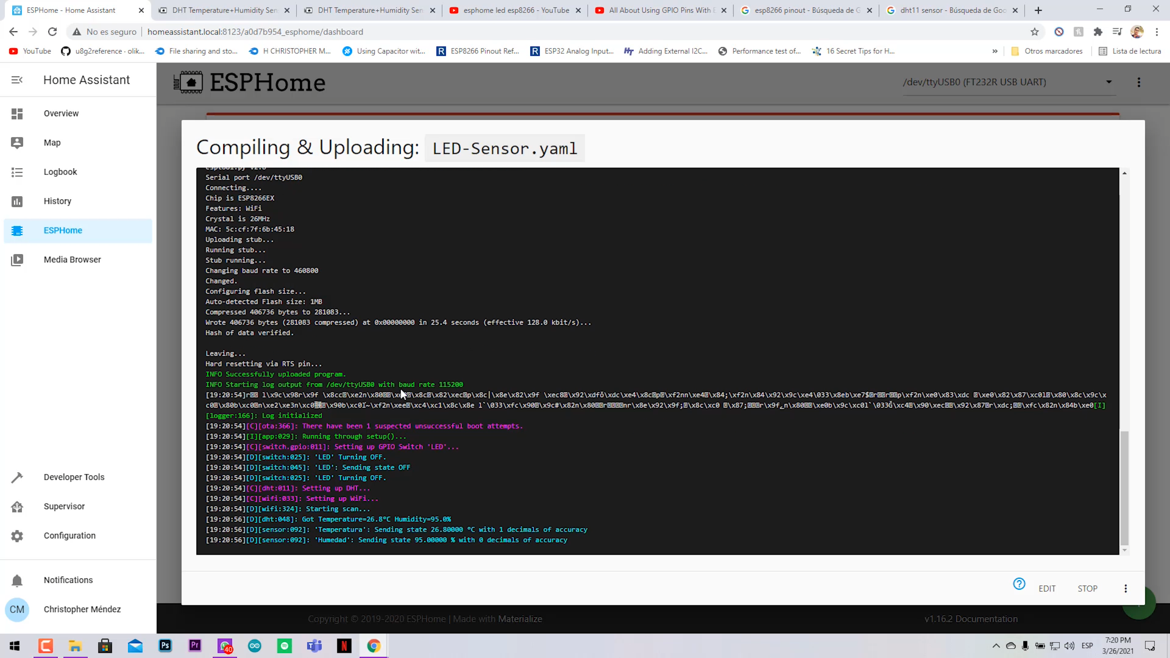Click the help question mark icon

[x=1019, y=584]
